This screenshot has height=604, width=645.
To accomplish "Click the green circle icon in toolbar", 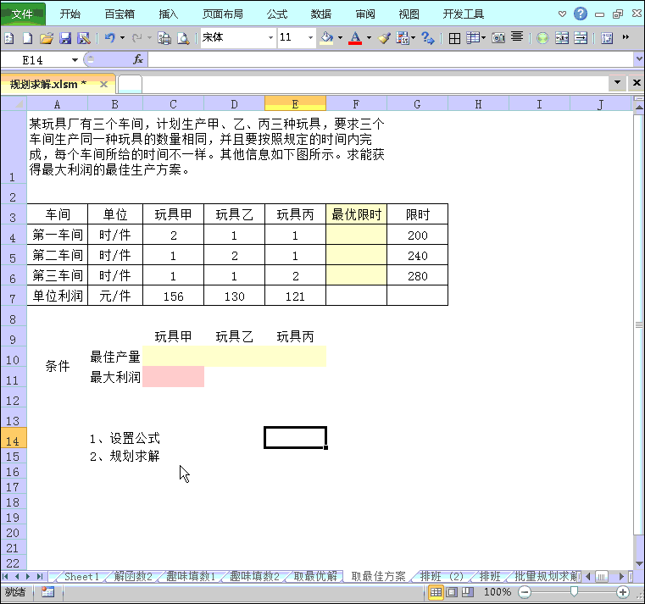I will pos(542,38).
